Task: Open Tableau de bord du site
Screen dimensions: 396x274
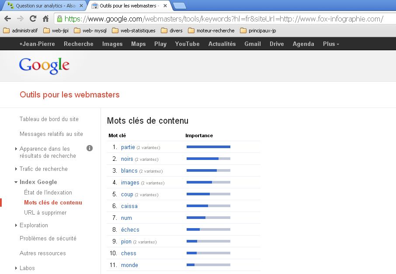Action: 49,119
